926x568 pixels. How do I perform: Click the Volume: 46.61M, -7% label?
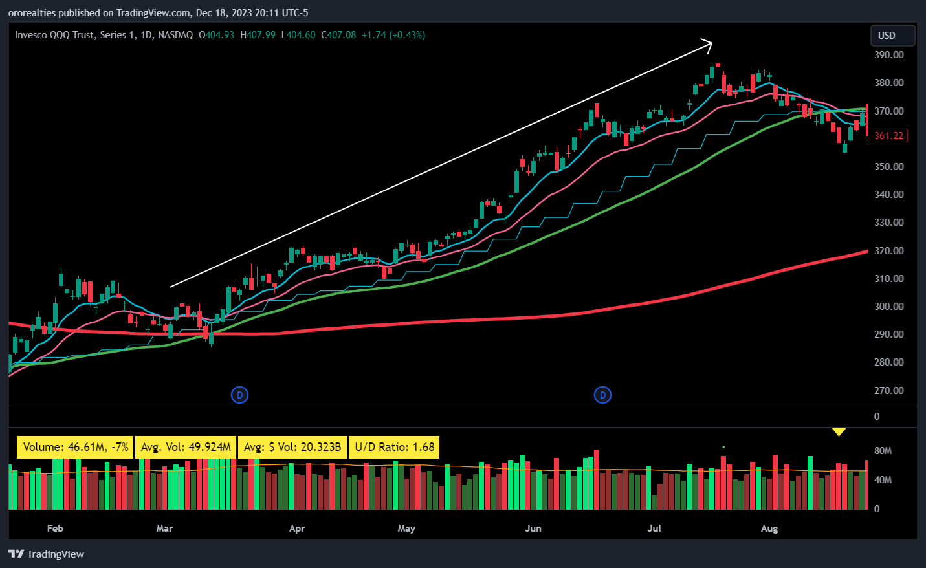[76, 447]
